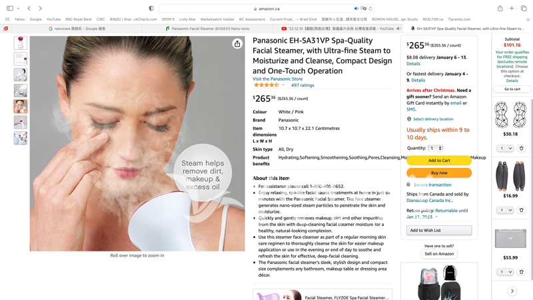Show tab overview icon
The height and width of the screenshot is (300, 533).
(524, 8)
